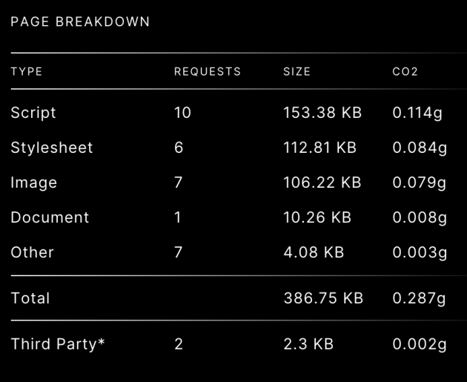Select the TYPE column header
Image resolution: width=467 pixels, height=382 pixels.
[27, 71]
